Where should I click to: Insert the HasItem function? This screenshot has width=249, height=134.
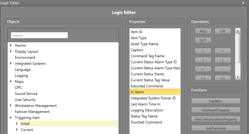[216, 101]
